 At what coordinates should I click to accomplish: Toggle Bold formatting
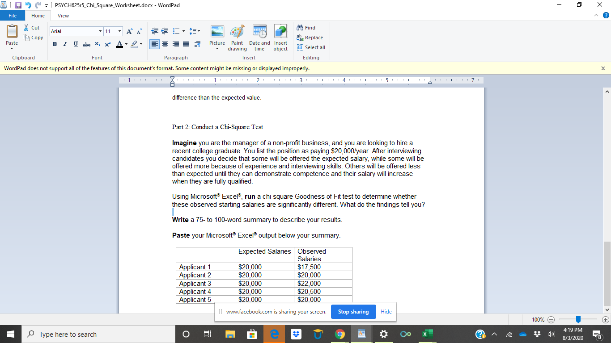pyautogui.click(x=55, y=44)
